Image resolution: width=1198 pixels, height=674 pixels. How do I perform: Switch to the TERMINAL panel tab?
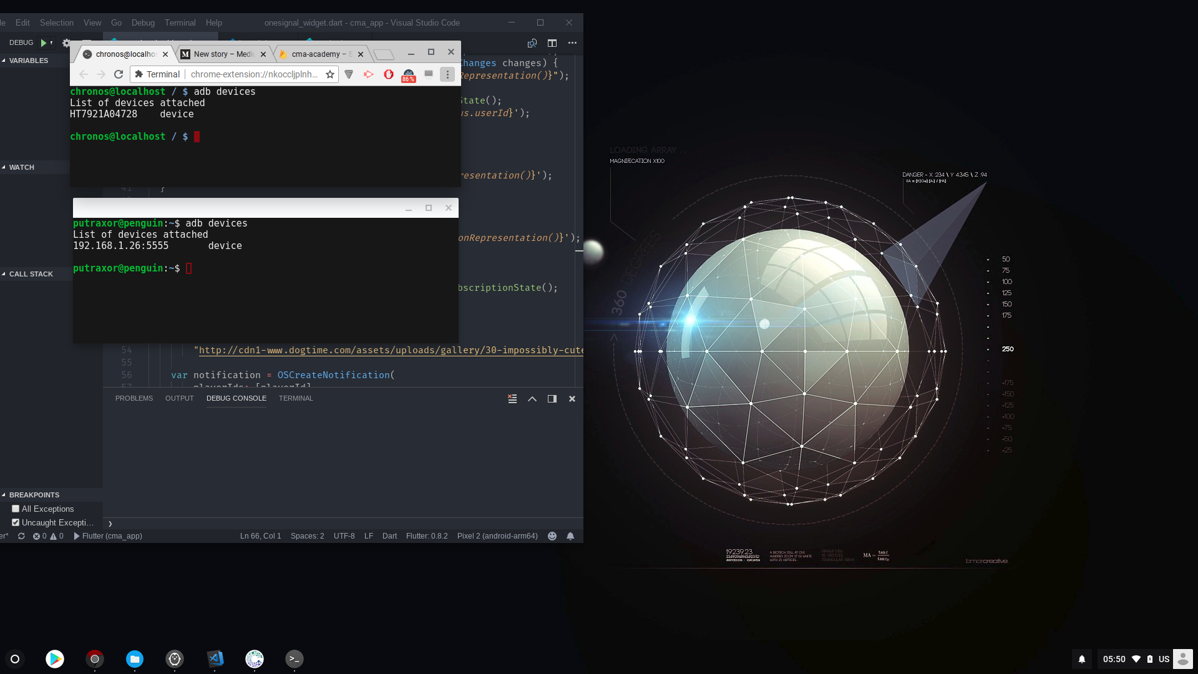296,398
